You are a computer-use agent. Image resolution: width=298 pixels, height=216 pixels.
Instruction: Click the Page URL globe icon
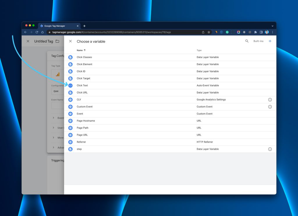pyautogui.click(x=70, y=135)
